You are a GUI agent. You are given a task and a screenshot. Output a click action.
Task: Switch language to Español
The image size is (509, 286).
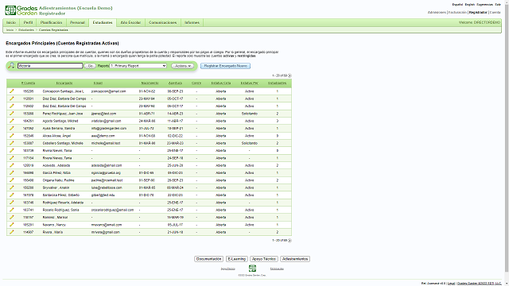457,5
